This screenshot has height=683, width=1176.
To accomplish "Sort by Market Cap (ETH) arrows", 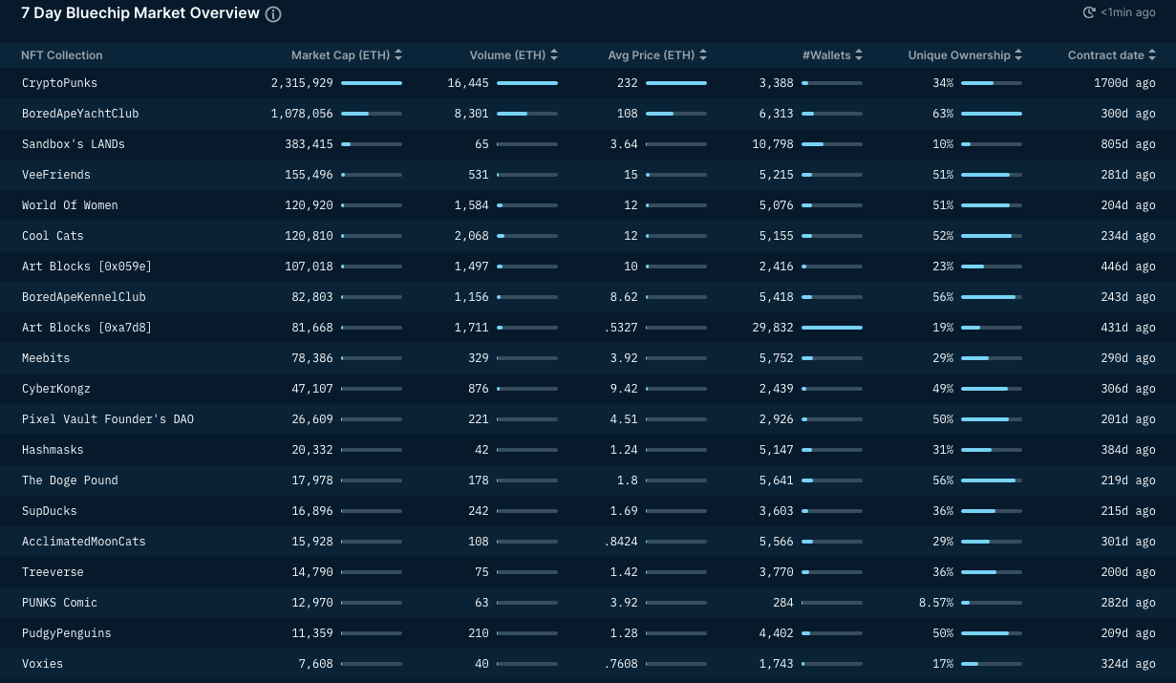I will pyautogui.click(x=398, y=55).
